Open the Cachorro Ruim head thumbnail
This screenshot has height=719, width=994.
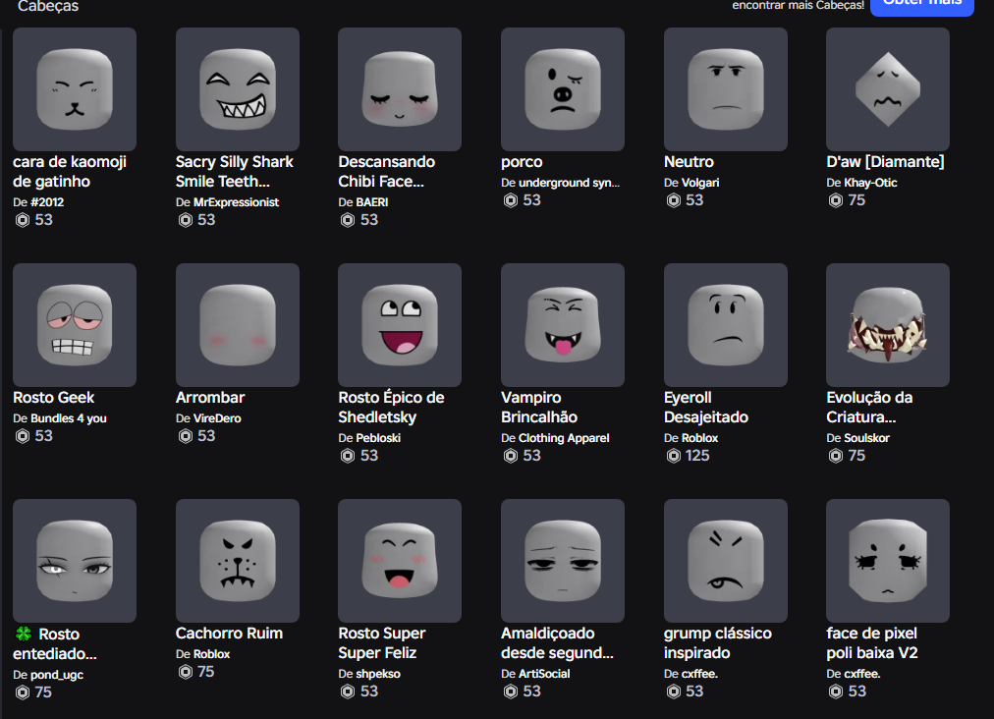pos(237,561)
